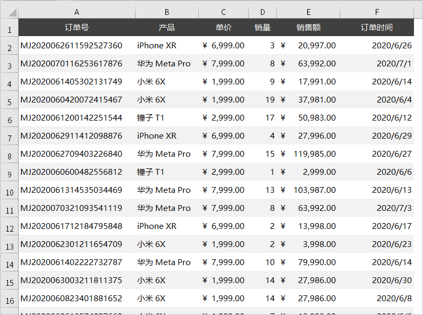The height and width of the screenshot is (315, 423).
Task: Click the 订单号 header cell
Action: point(77,28)
